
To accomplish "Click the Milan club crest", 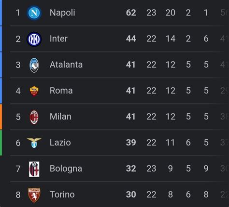I will [34, 117].
